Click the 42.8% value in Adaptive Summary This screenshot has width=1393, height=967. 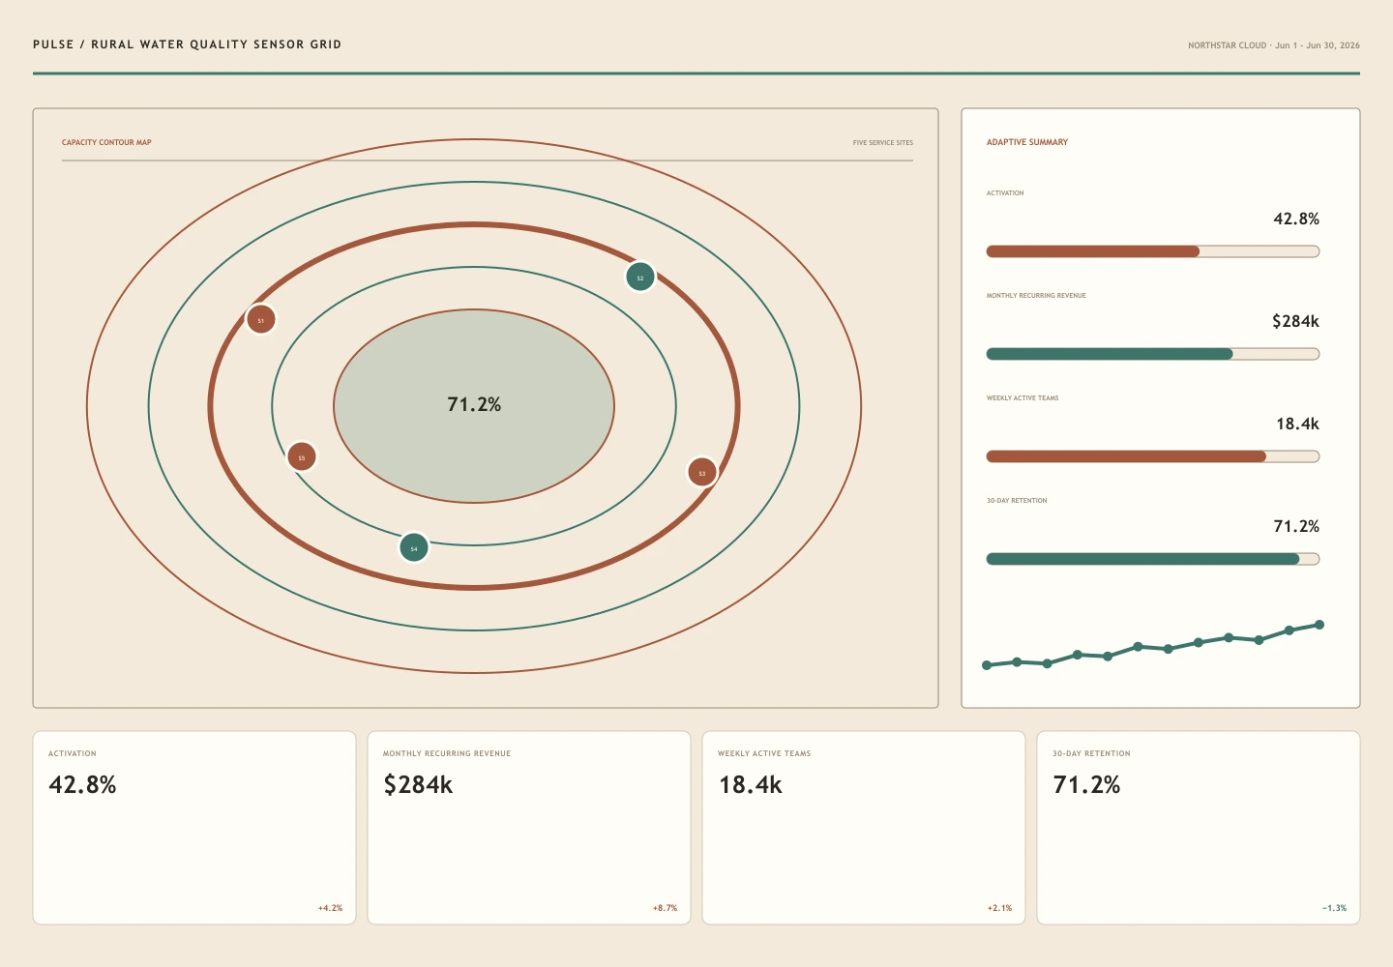click(1296, 220)
